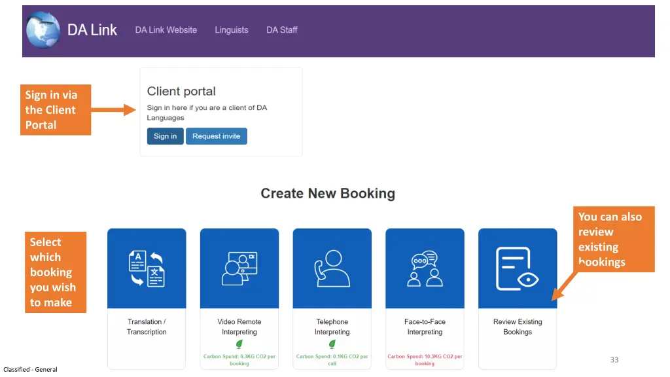
Task: Click the Telephone Interpreting label
Action: (332, 327)
